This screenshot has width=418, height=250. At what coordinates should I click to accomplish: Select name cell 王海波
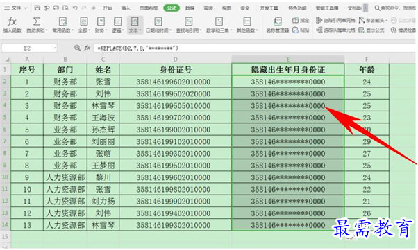pyautogui.click(x=103, y=118)
